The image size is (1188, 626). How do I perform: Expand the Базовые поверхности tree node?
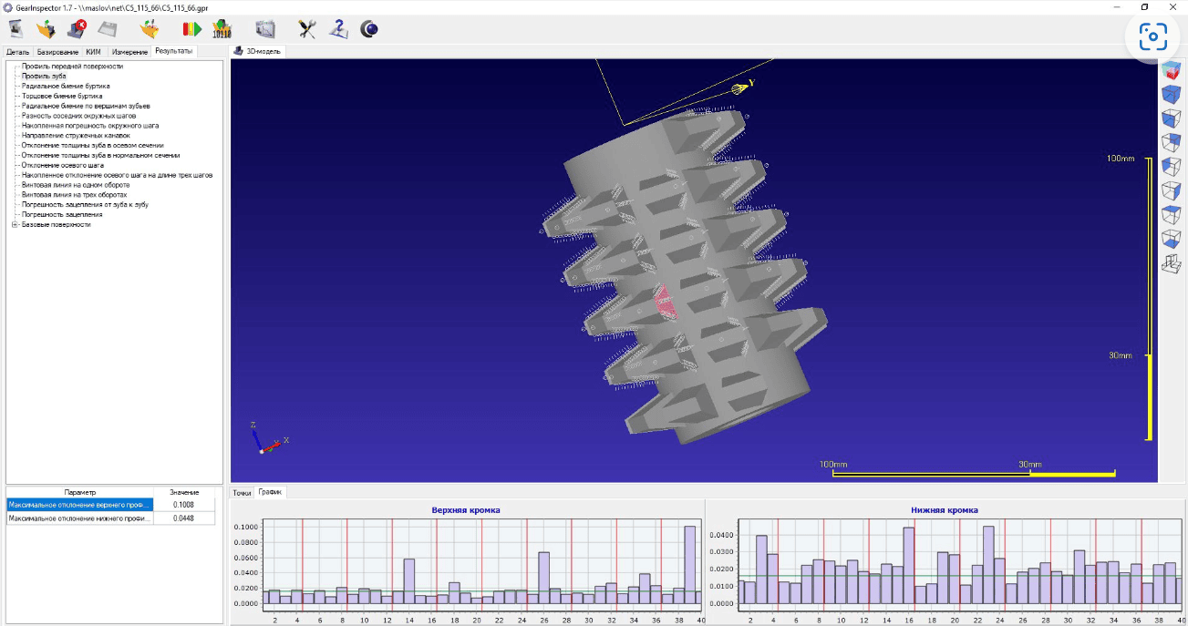pyautogui.click(x=14, y=224)
